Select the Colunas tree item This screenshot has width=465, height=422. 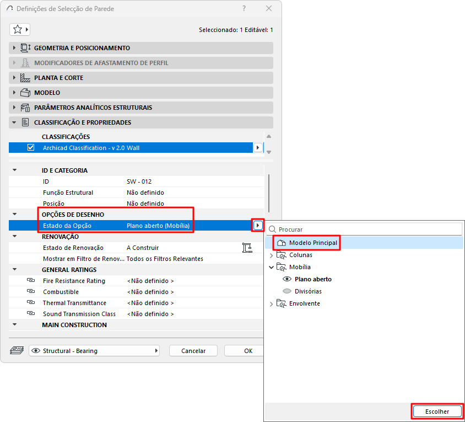pos(300,255)
